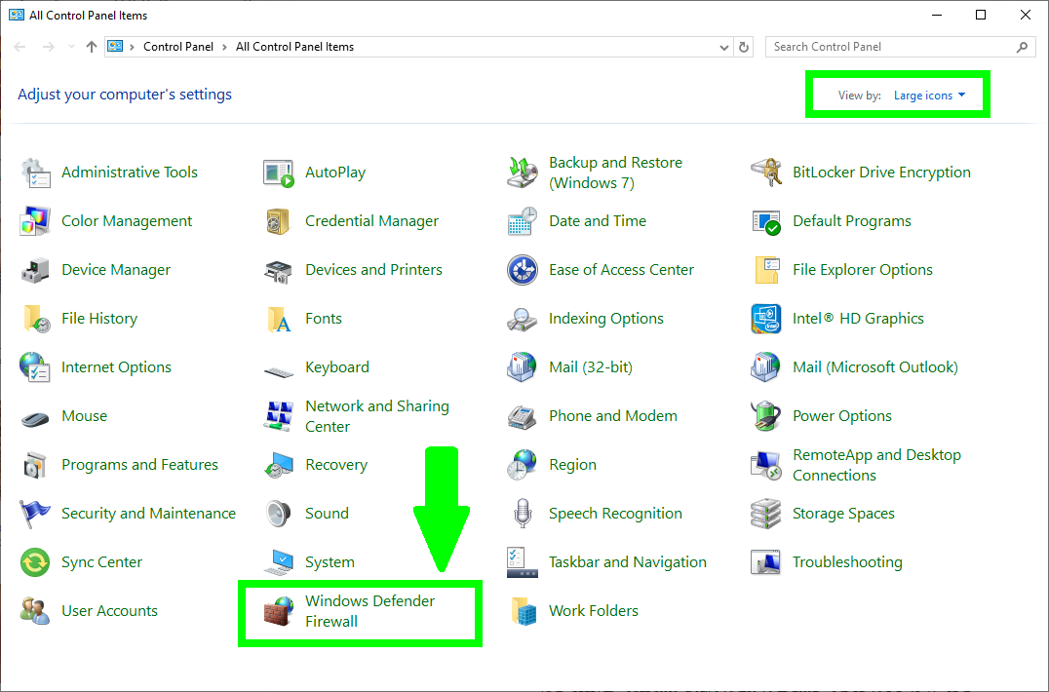The width and height of the screenshot is (1049, 692).
Task: Open the Windows Defender Firewall icon
Action: tap(279, 611)
